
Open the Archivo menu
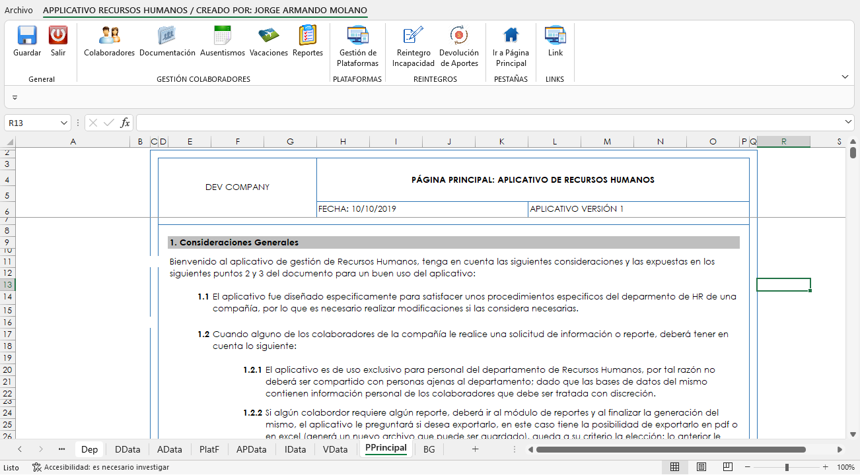[18, 11]
